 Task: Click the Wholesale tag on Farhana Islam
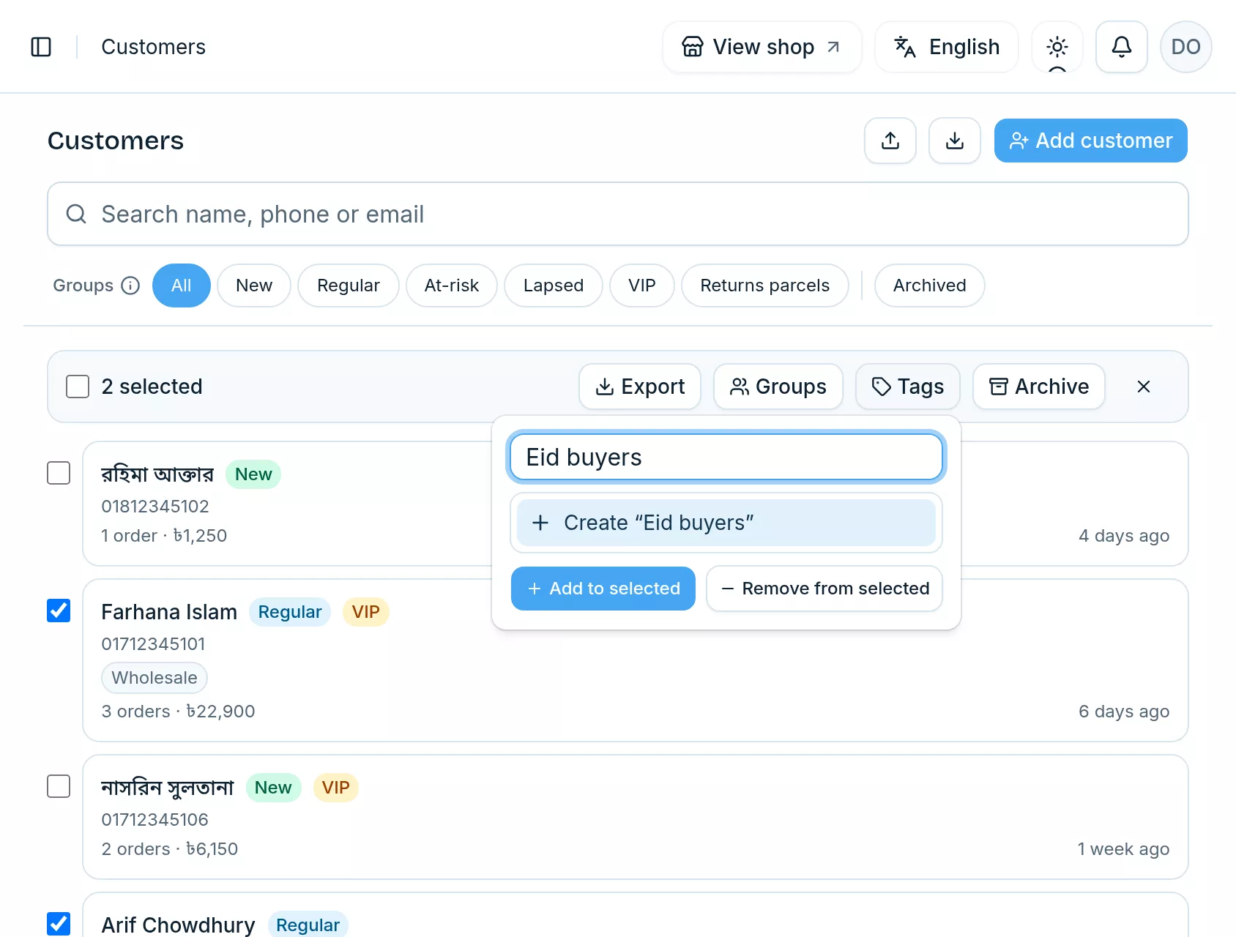(154, 678)
